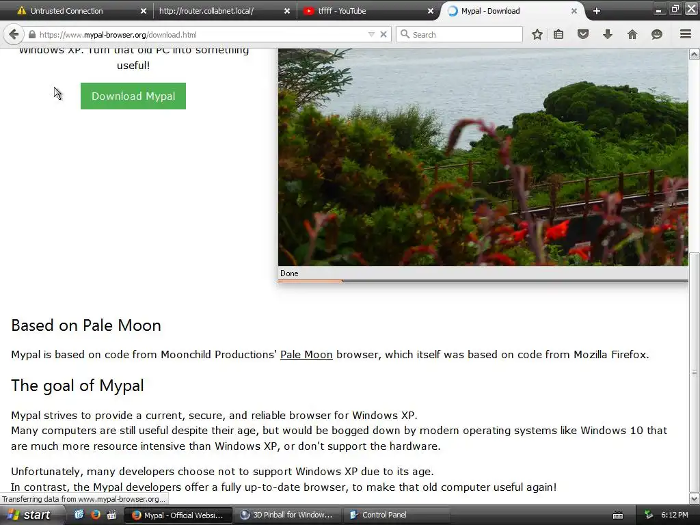Image resolution: width=700 pixels, height=525 pixels.
Task: Click the network tray icon
Action: coord(649,515)
